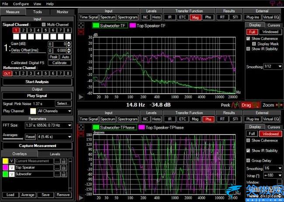Click the lock icon for Top Speaker overlay
The width and height of the screenshot is (284, 202).
pyautogui.click(x=64, y=167)
